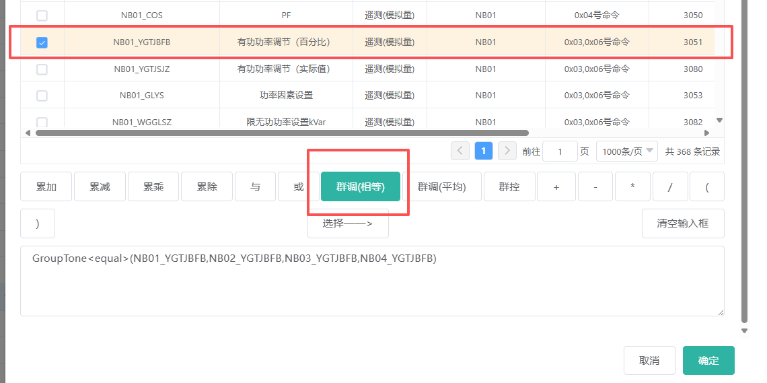The image size is (767, 383).
Task: Insert an opening parenthesis
Action: pyautogui.click(x=707, y=187)
